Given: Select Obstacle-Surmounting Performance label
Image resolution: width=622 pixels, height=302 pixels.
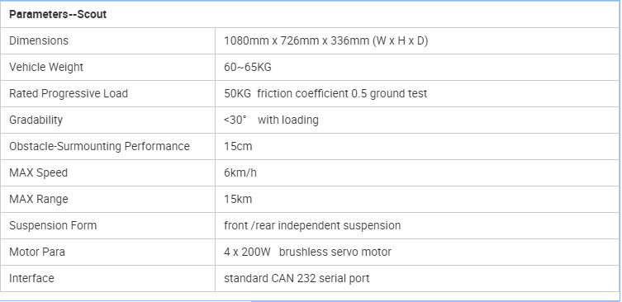Looking at the screenshot, I should point(99,146).
